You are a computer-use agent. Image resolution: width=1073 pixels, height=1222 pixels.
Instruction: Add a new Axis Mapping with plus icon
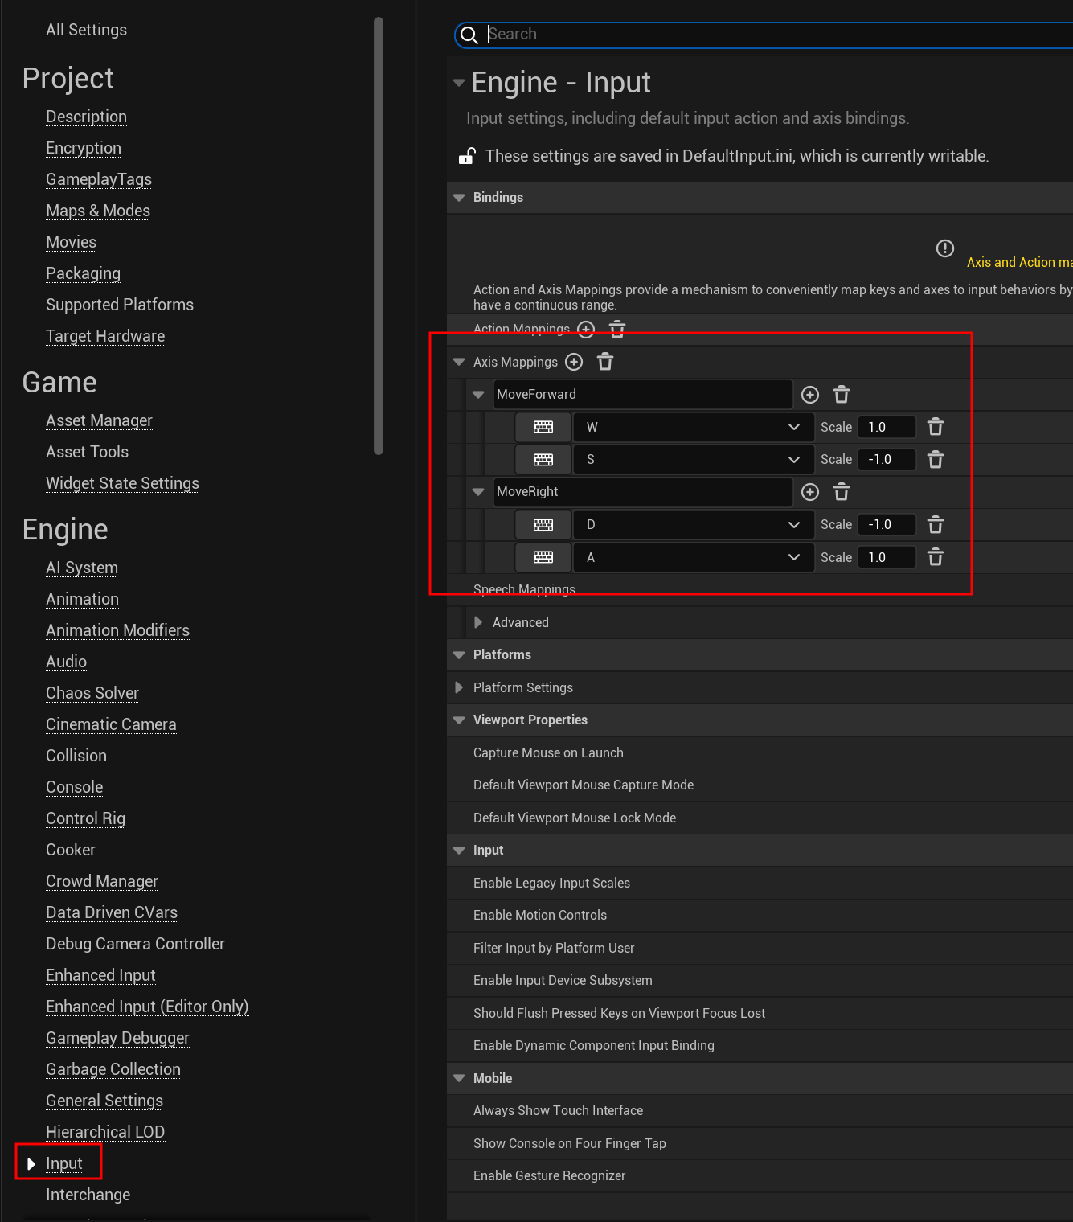pyautogui.click(x=574, y=362)
